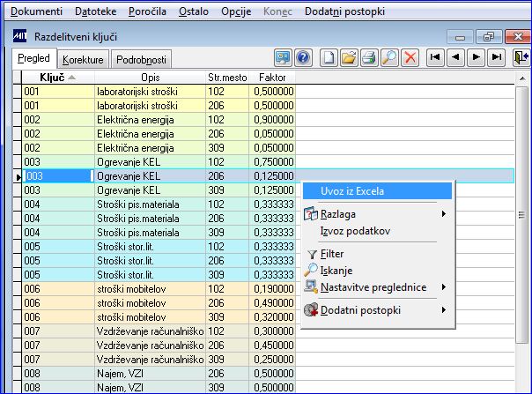Click the magnifier search toolbar icon
Viewport: 532px width, 394px height.
pos(389,57)
